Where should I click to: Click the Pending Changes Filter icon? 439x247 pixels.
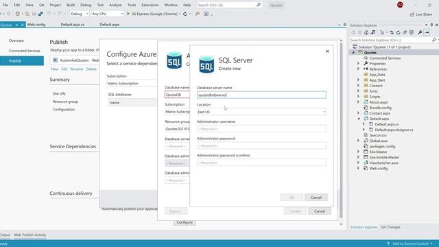click(382, 32)
